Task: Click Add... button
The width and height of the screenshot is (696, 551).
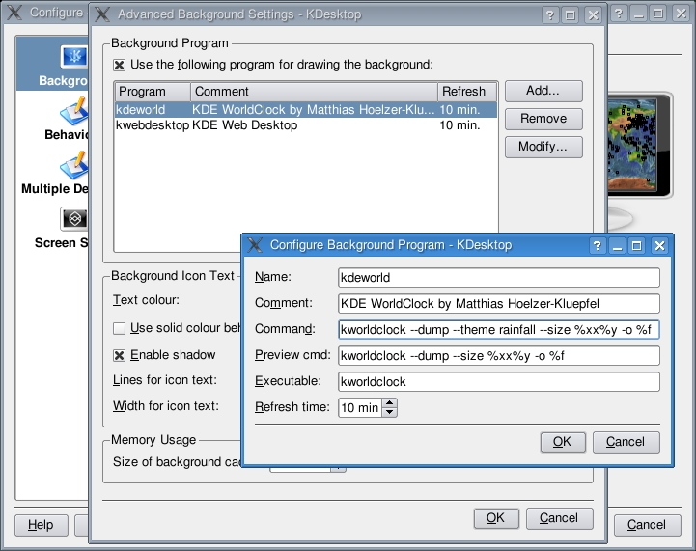Action: pyautogui.click(x=543, y=91)
